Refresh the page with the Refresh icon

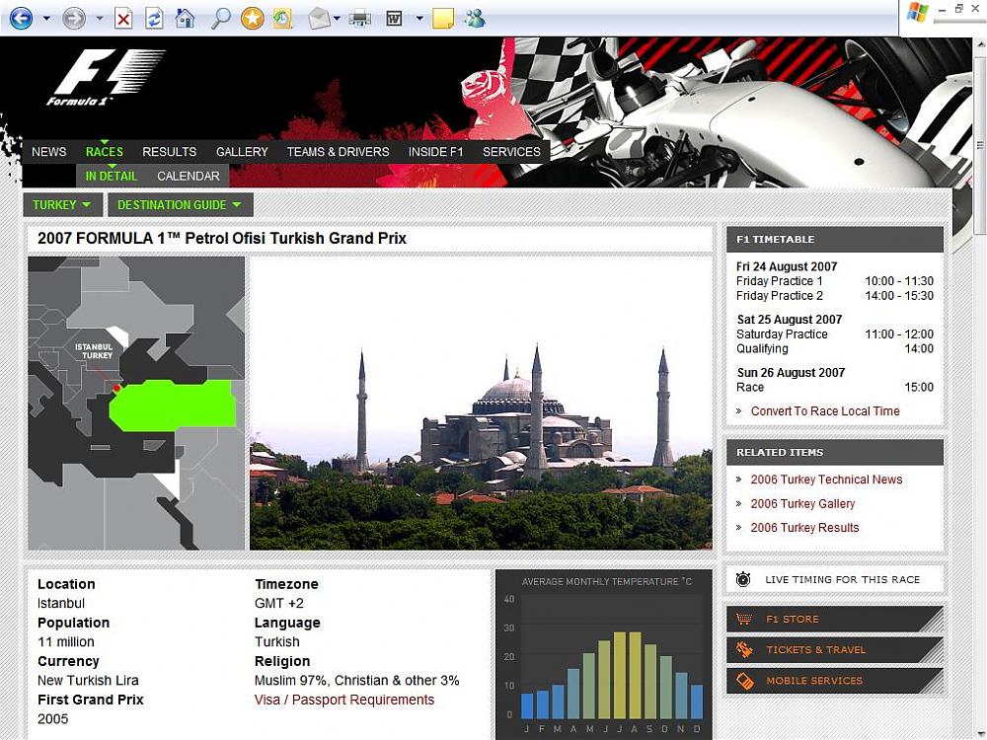(x=154, y=18)
